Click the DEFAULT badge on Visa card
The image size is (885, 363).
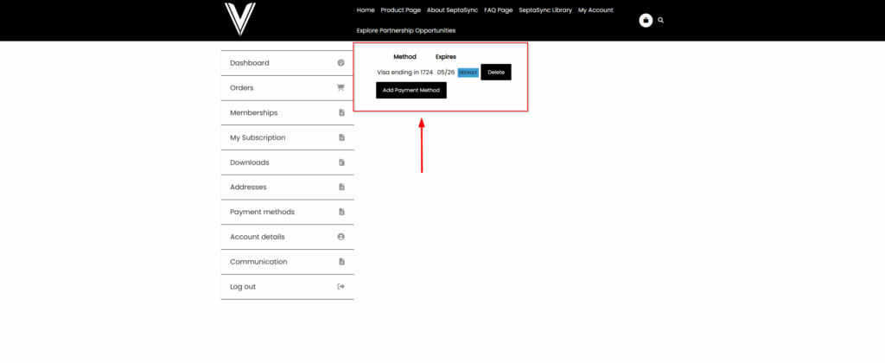point(468,73)
